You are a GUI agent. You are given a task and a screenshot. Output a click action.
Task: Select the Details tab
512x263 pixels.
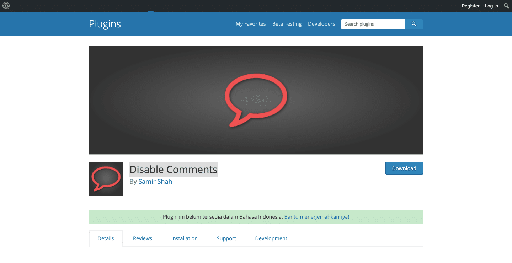(106, 238)
